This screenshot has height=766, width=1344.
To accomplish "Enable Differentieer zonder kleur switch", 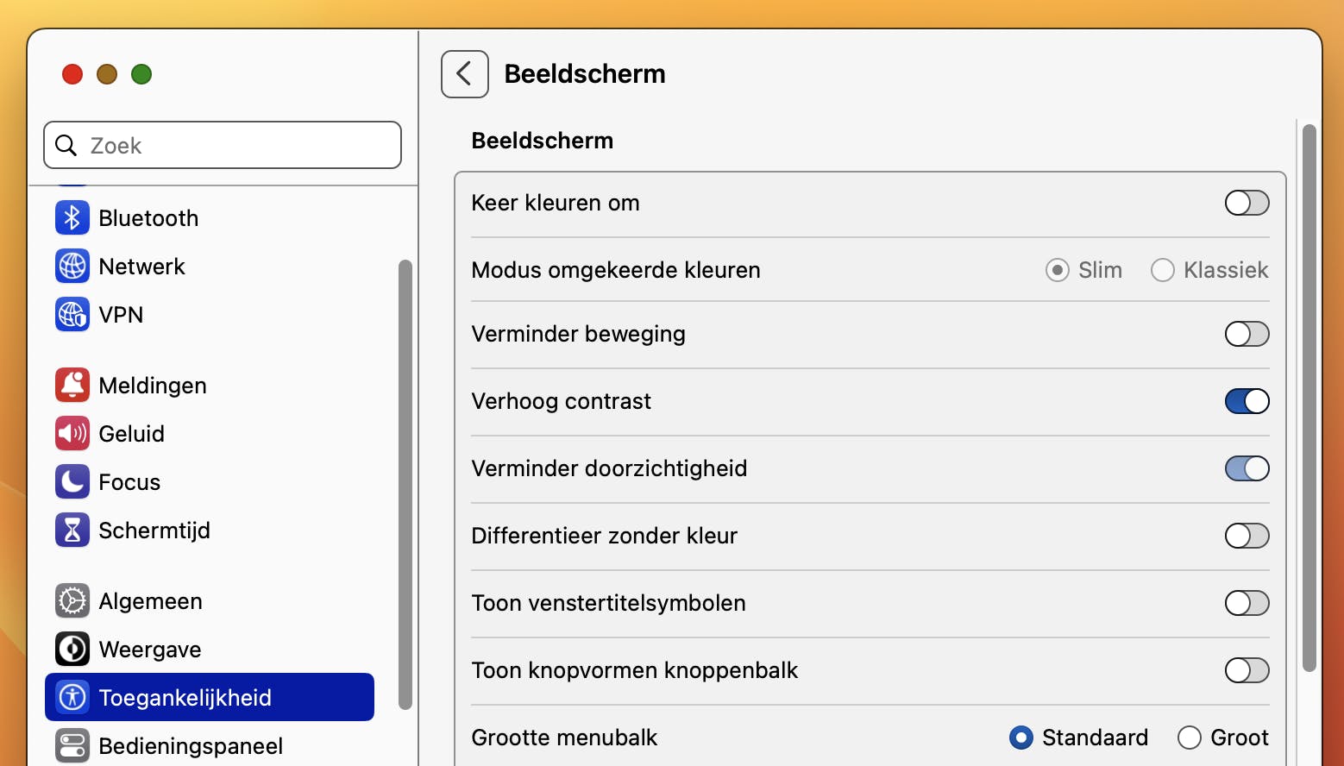I will tap(1247, 536).
